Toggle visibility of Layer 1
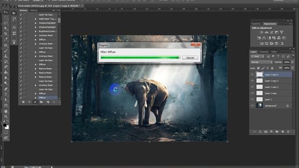This screenshot has width=299, height=168. point(252,99)
